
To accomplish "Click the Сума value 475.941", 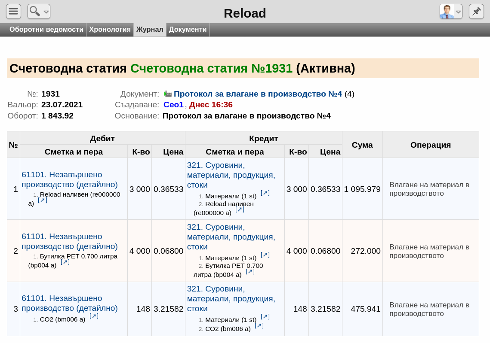I will click(x=366, y=309).
